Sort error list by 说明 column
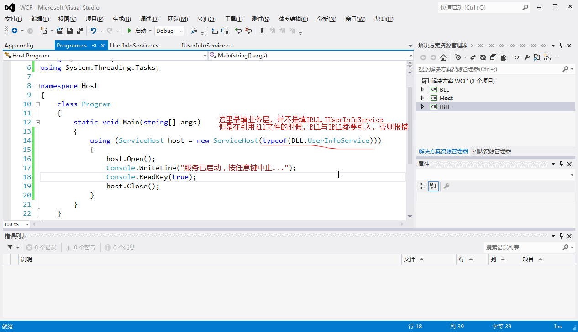Image resolution: width=578 pixels, height=332 pixels. tap(210, 259)
